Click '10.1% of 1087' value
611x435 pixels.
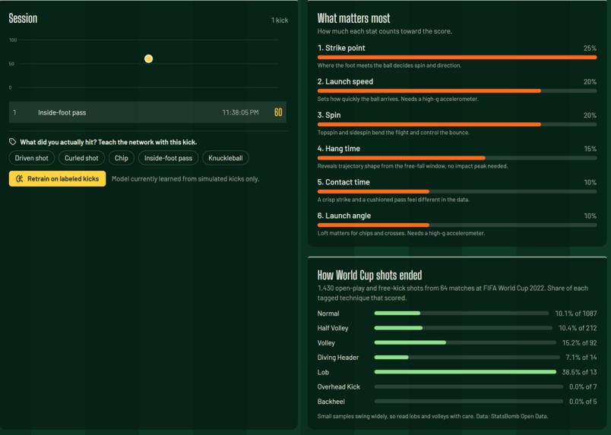[576, 314]
